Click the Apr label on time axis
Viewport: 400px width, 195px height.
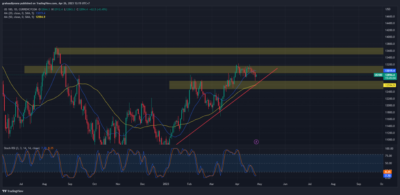(237, 184)
